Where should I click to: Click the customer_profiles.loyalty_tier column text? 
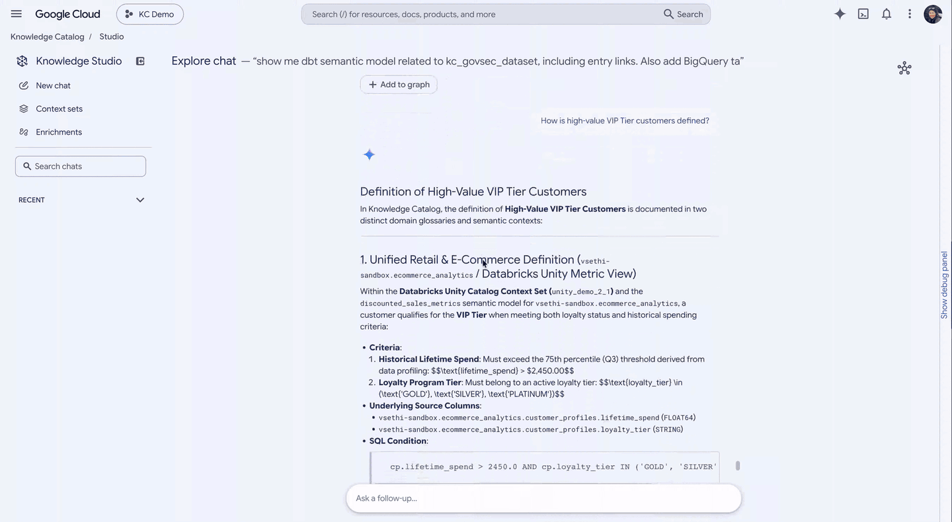click(514, 429)
